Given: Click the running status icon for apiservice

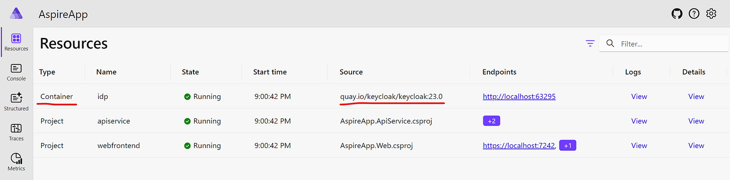Looking at the screenshot, I should point(187,121).
